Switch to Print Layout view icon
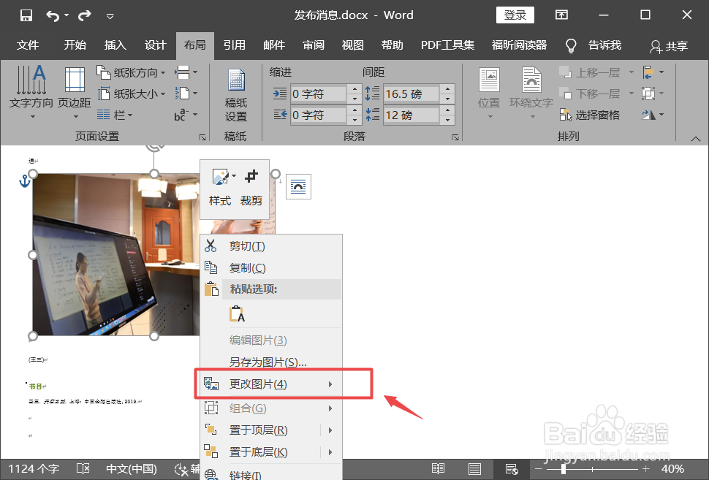709x480 pixels. (475, 469)
